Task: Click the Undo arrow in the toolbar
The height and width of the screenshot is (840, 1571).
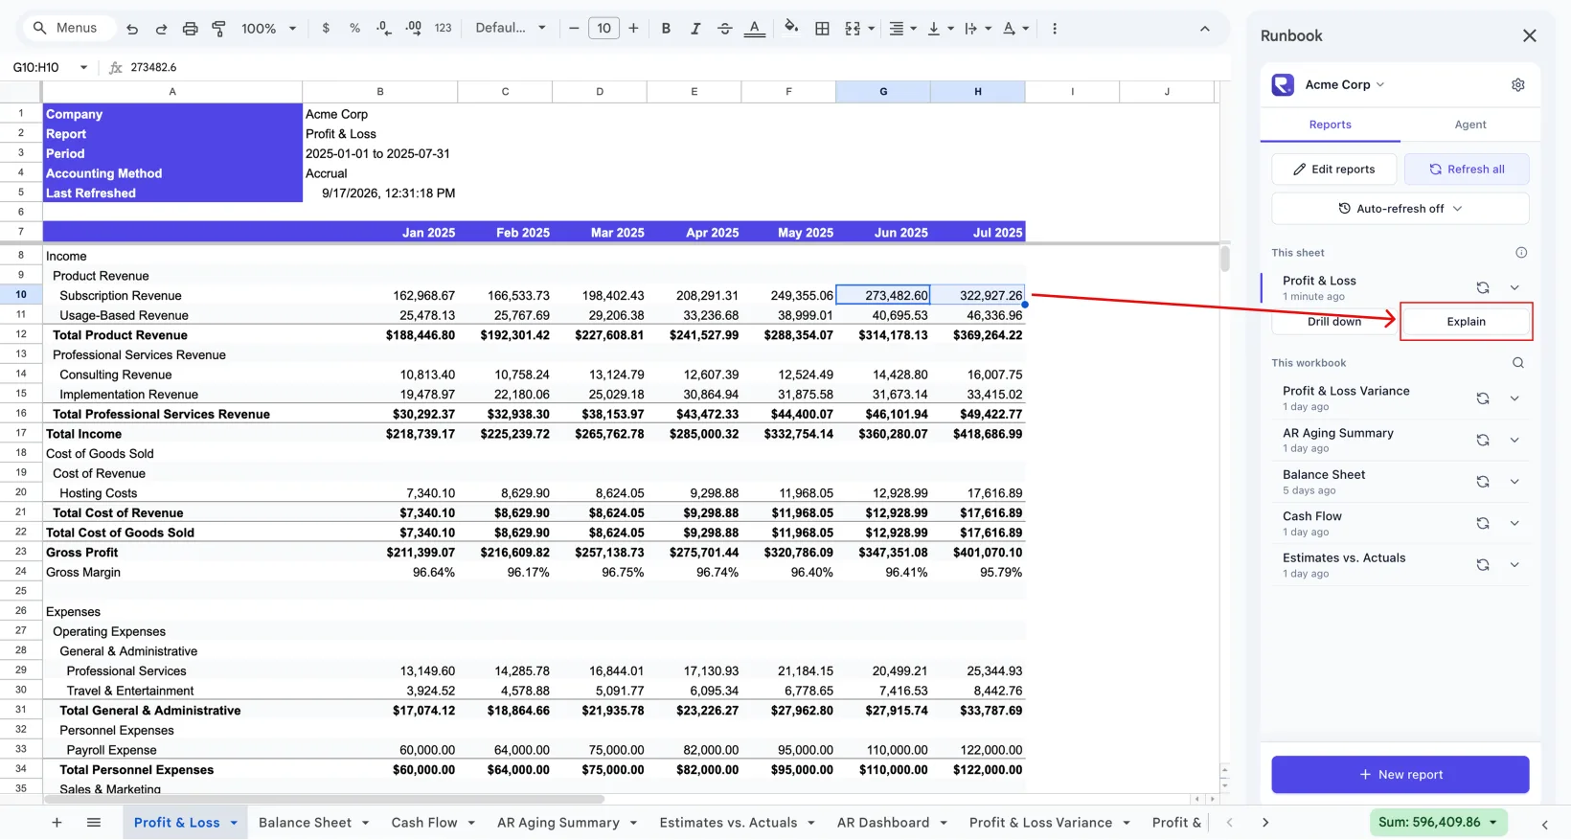Action: click(132, 29)
